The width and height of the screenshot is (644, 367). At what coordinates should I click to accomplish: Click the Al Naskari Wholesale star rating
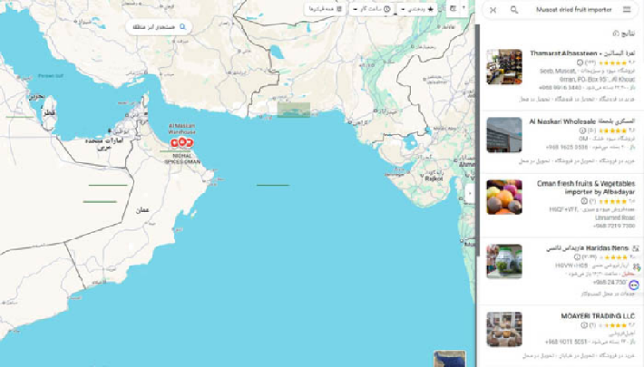[612, 130]
